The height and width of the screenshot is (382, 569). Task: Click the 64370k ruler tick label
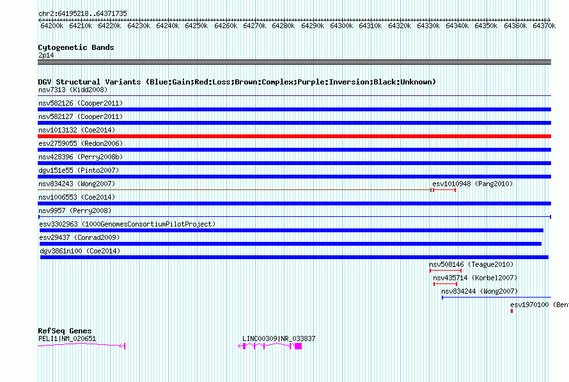(x=544, y=26)
